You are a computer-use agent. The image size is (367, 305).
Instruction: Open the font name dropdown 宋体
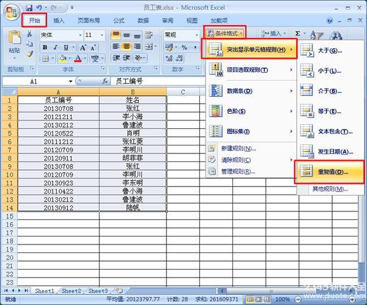coord(80,35)
